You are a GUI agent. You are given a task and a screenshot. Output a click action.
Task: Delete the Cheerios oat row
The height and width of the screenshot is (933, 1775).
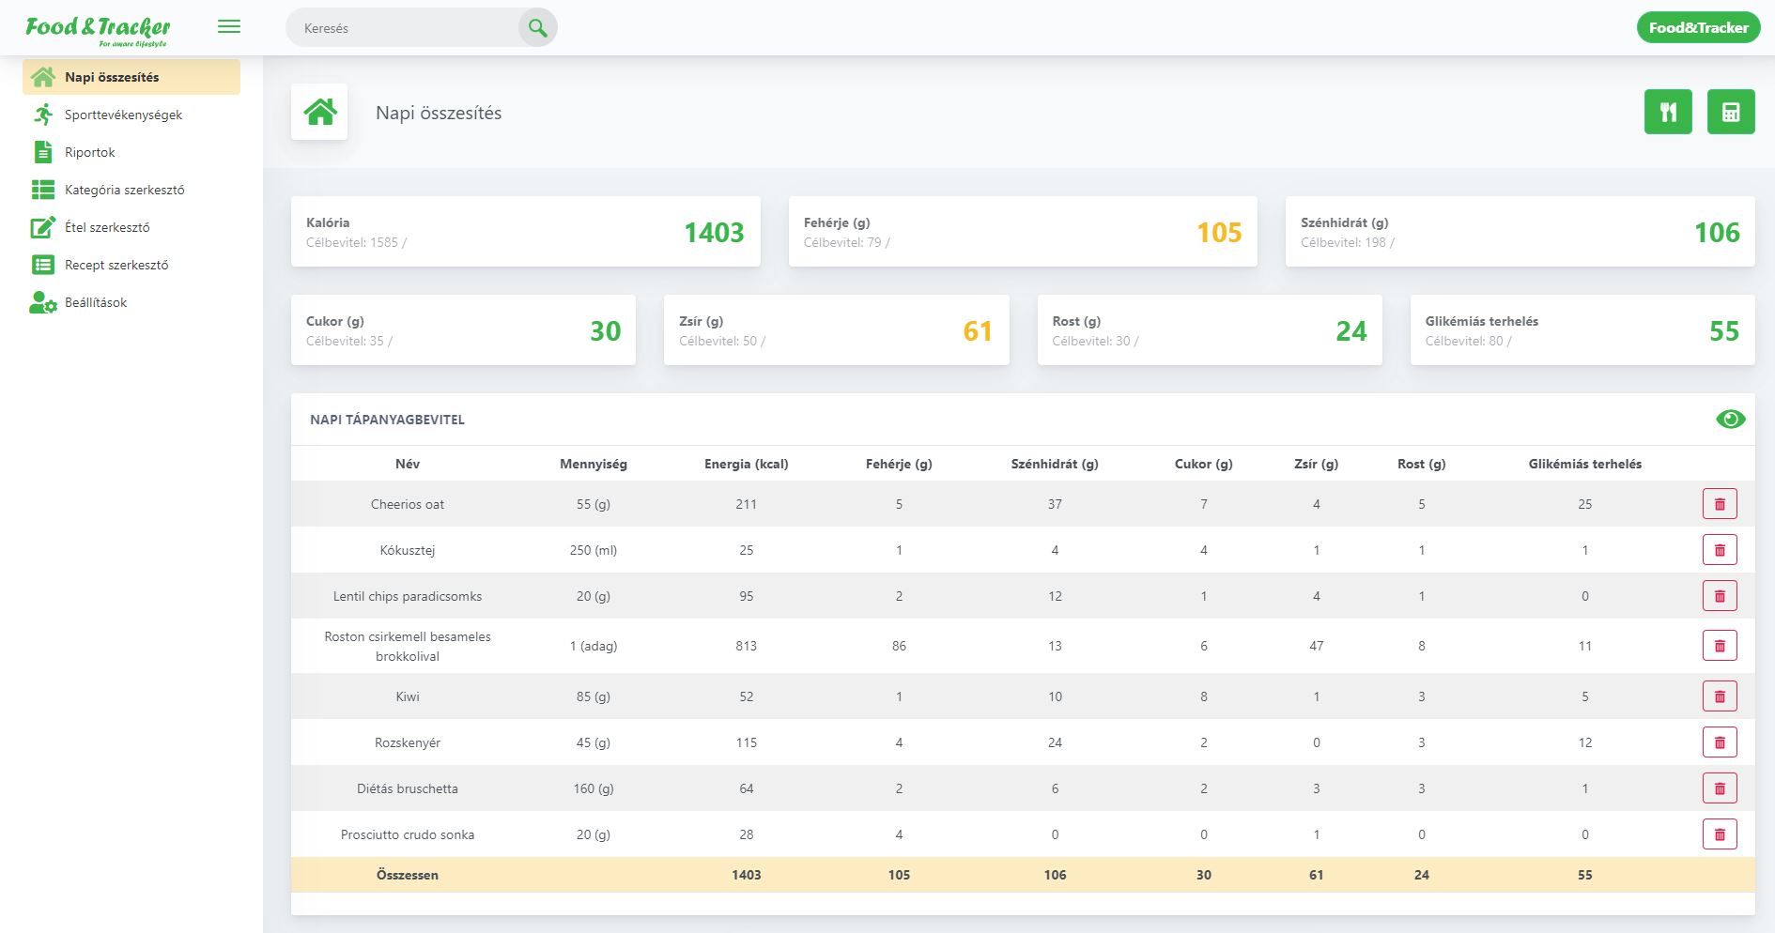[1720, 504]
